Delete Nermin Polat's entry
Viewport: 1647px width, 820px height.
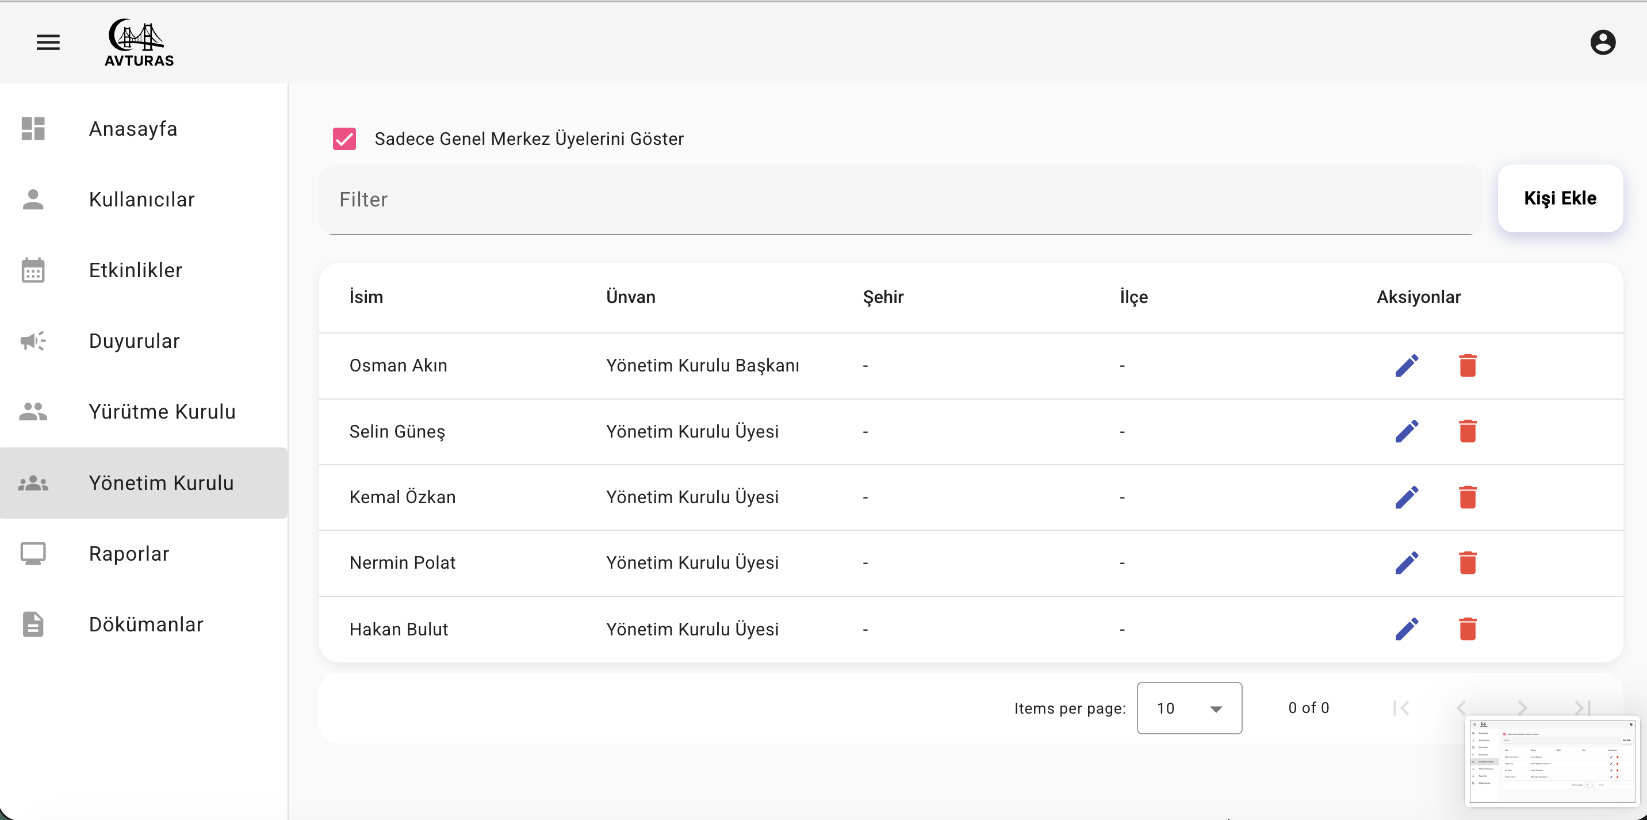tap(1468, 563)
